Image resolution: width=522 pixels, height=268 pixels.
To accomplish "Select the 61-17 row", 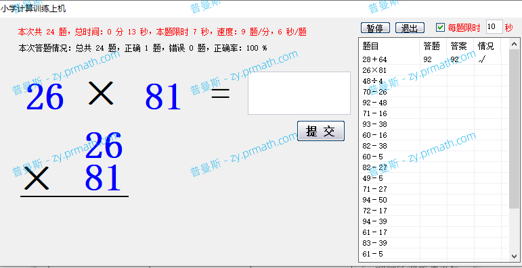I will point(434,232).
